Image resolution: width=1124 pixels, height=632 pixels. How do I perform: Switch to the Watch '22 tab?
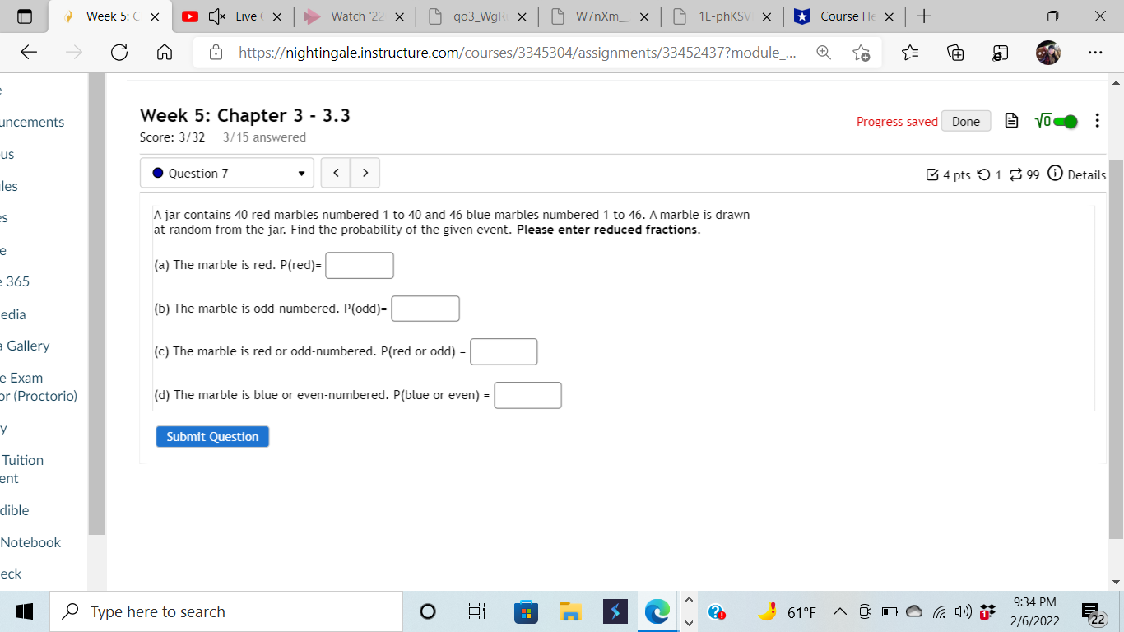(354, 16)
